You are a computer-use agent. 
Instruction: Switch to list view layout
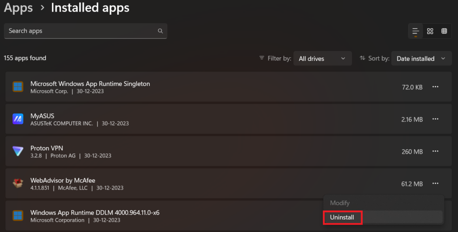[x=416, y=31]
